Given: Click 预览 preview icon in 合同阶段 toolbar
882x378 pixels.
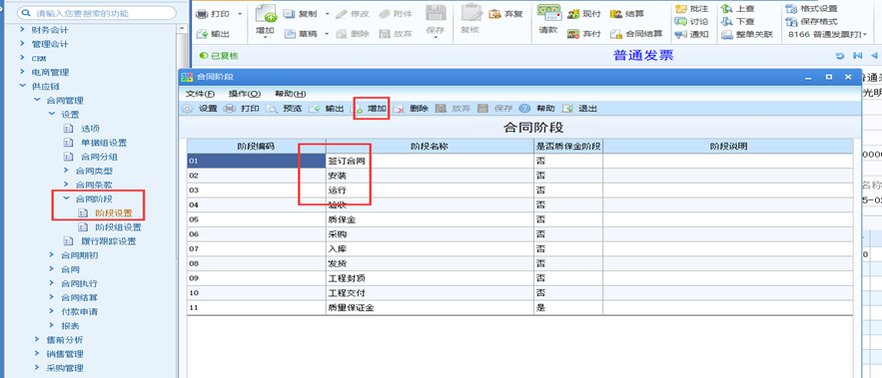Looking at the screenshot, I should pyautogui.click(x=272, y=109).
